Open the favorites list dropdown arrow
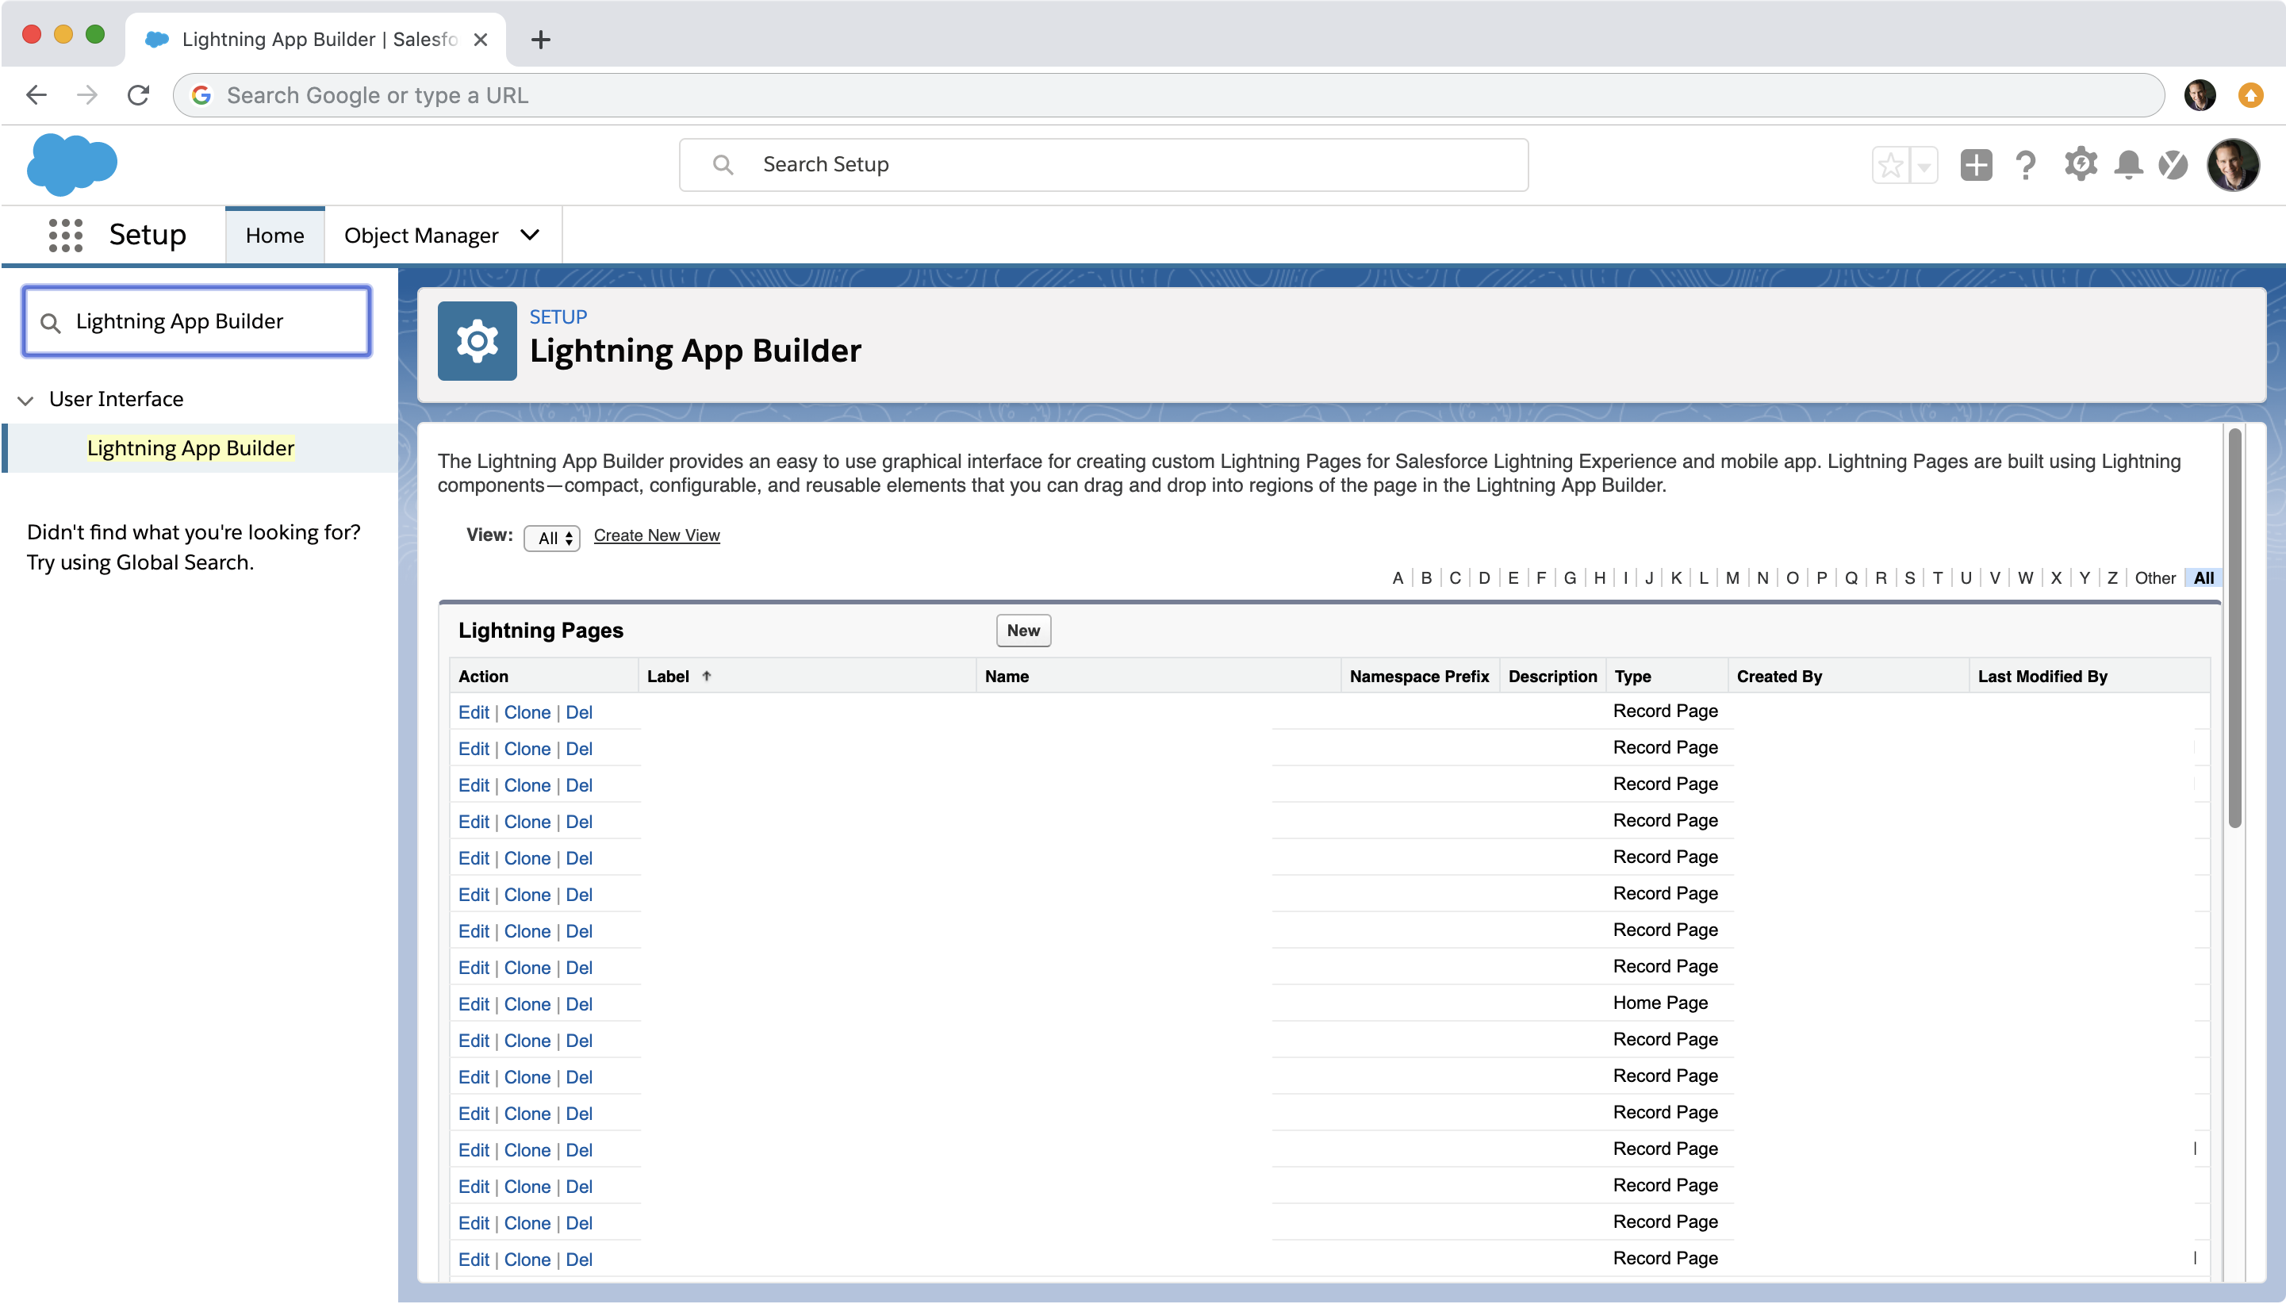Image resolution: width=2286 pixels, height=1304 pixels. coord(1924,165)
